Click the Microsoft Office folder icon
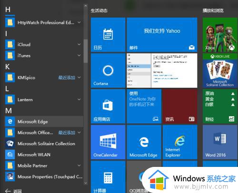This screenshot has width=238, height=193. [10, 133]
